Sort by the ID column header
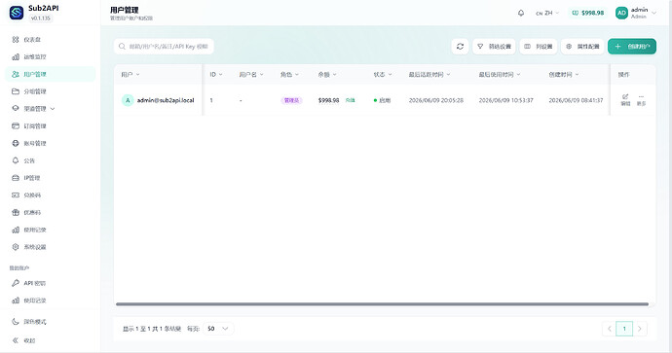The width and height of the screenshot is (672, 353). pos(216,75)
